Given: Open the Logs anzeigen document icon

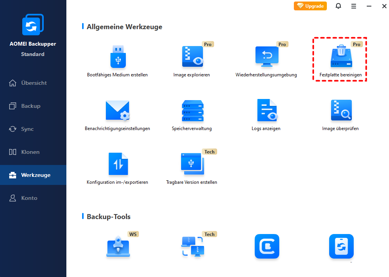Looking at the screenshot, I should point(267,110).
